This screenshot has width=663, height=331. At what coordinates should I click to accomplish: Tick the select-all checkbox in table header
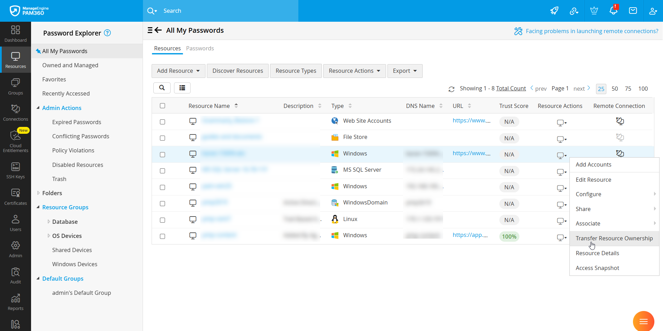163,106
